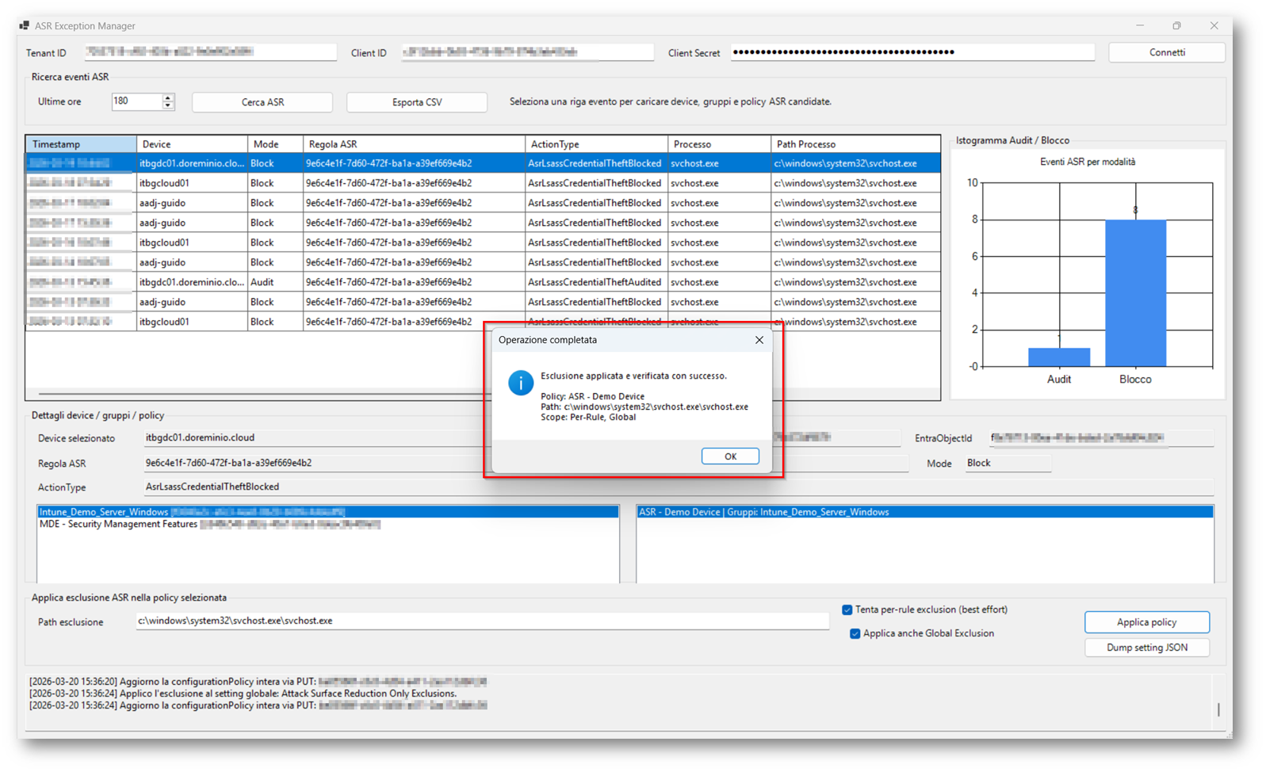Click the blue info icon in dialog
Image resolution: width=1266 pixels, height=772 pixels.
[520, 384]
